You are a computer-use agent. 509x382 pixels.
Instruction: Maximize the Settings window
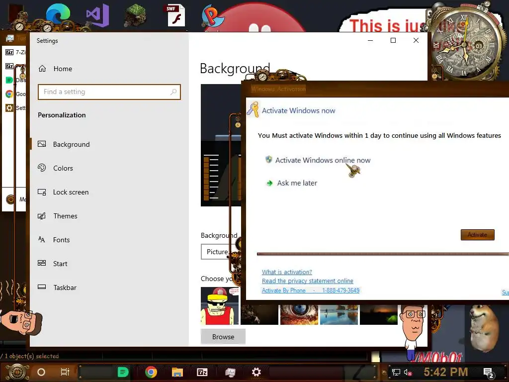point(393,40)
